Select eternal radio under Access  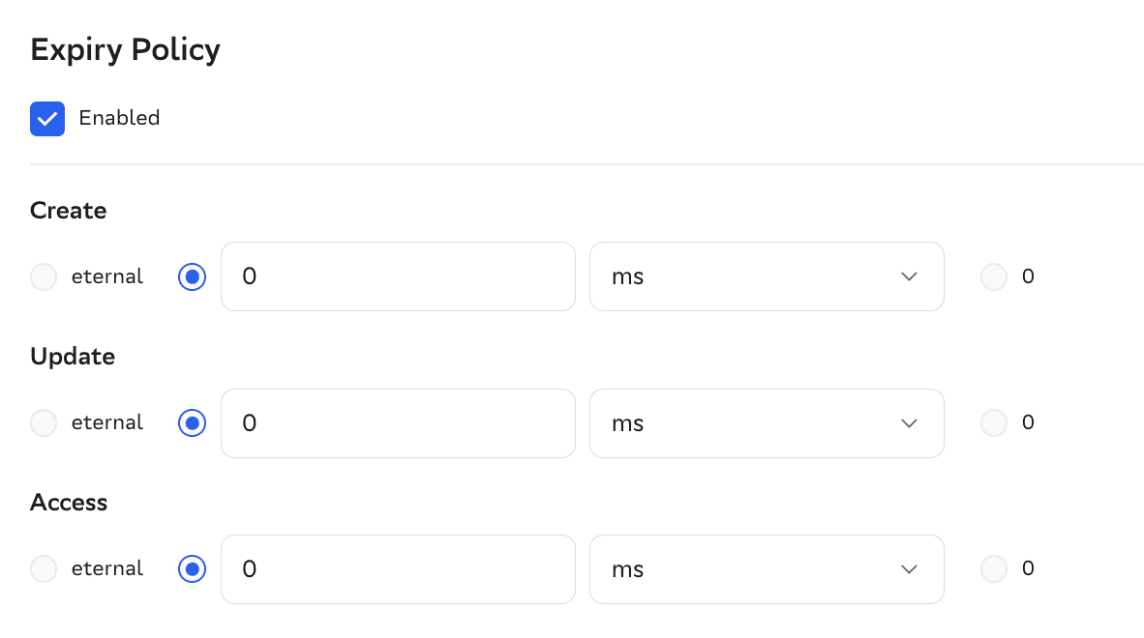(44, 569)
